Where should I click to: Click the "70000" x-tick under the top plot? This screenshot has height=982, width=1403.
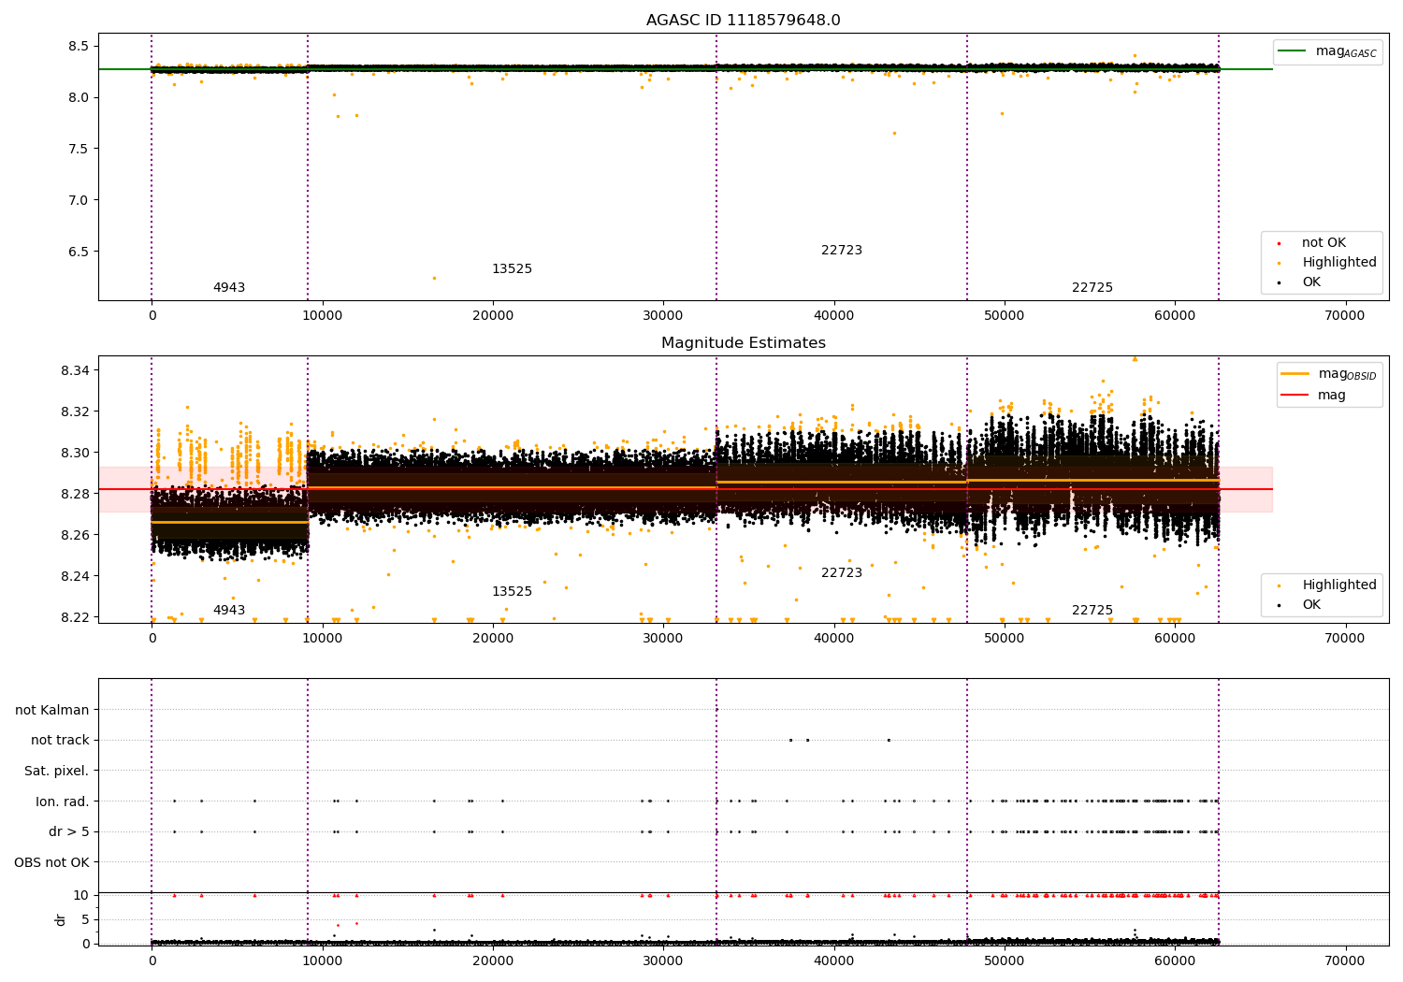(1345, 317)
